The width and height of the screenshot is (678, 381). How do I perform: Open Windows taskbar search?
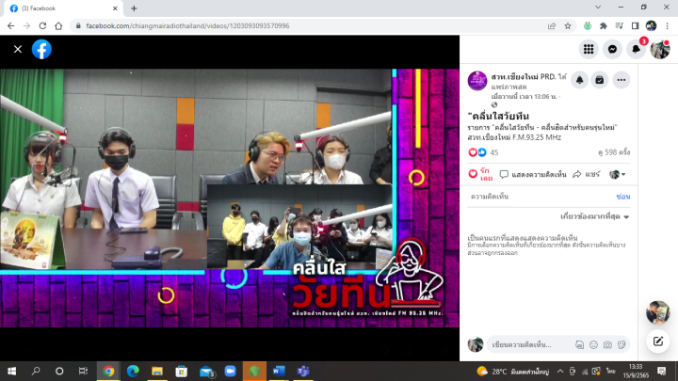pos(36,371)
